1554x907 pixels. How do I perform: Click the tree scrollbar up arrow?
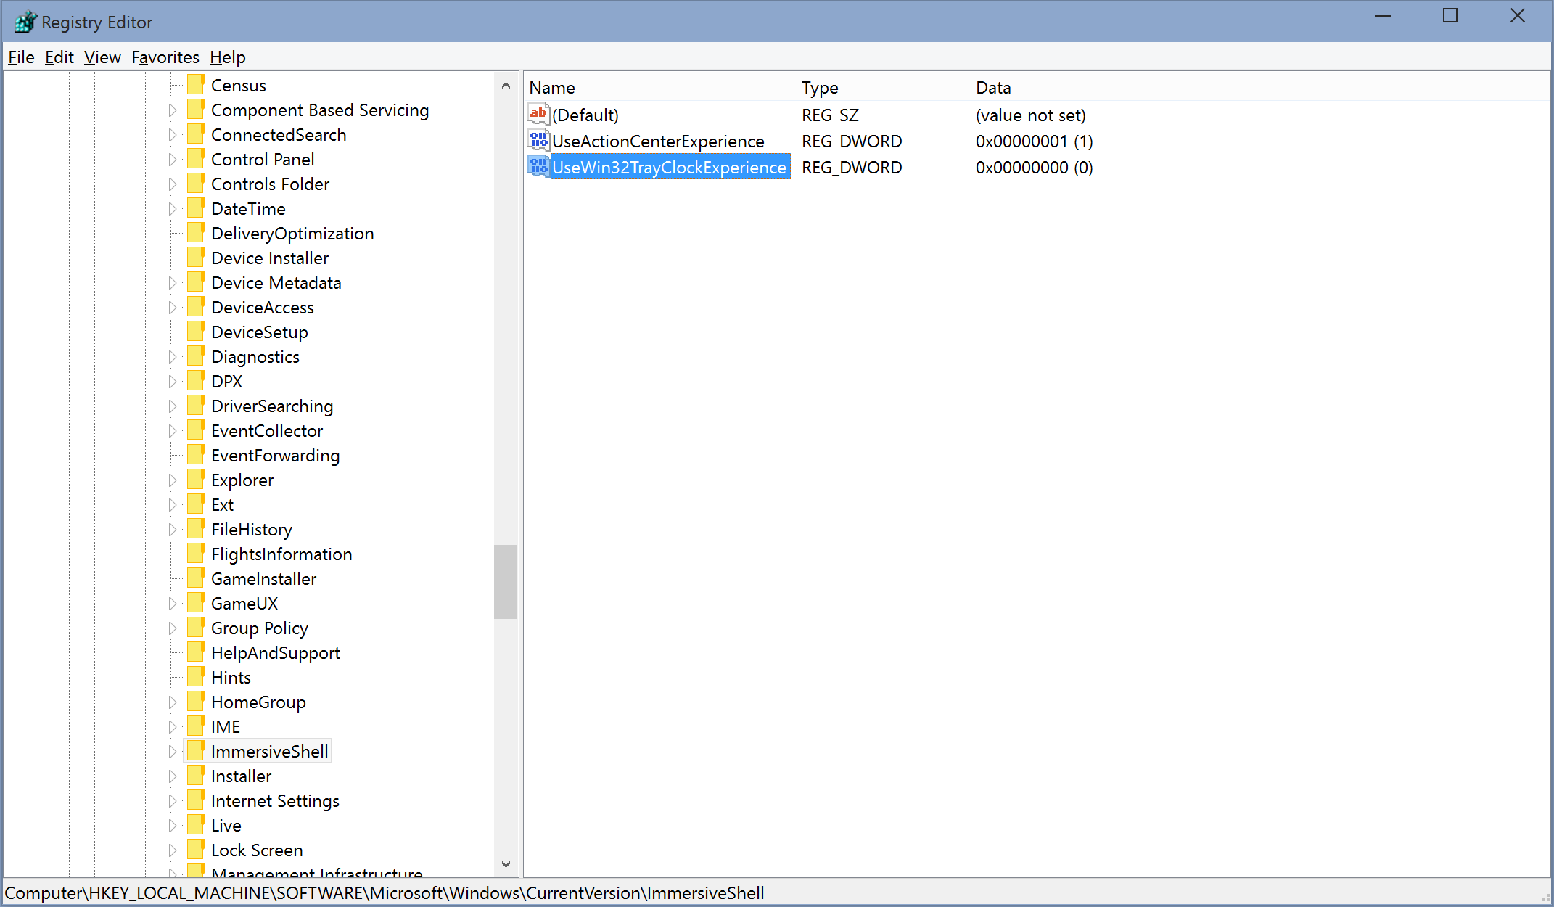506,86
